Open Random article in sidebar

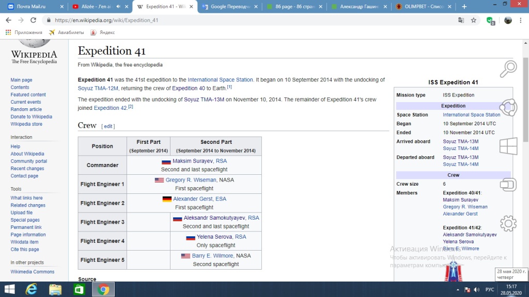coord(26,109)
